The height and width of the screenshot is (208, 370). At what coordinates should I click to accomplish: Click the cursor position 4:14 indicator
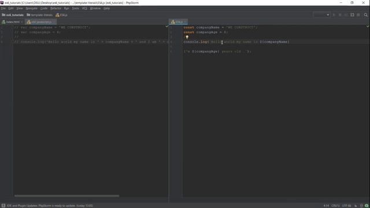click(326, 206)
